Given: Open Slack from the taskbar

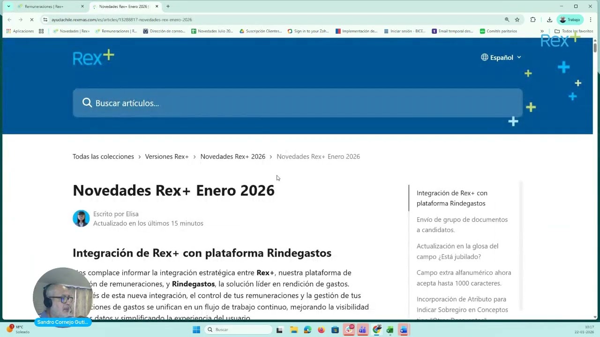Looking at the screenshot, I should point(349,330).
